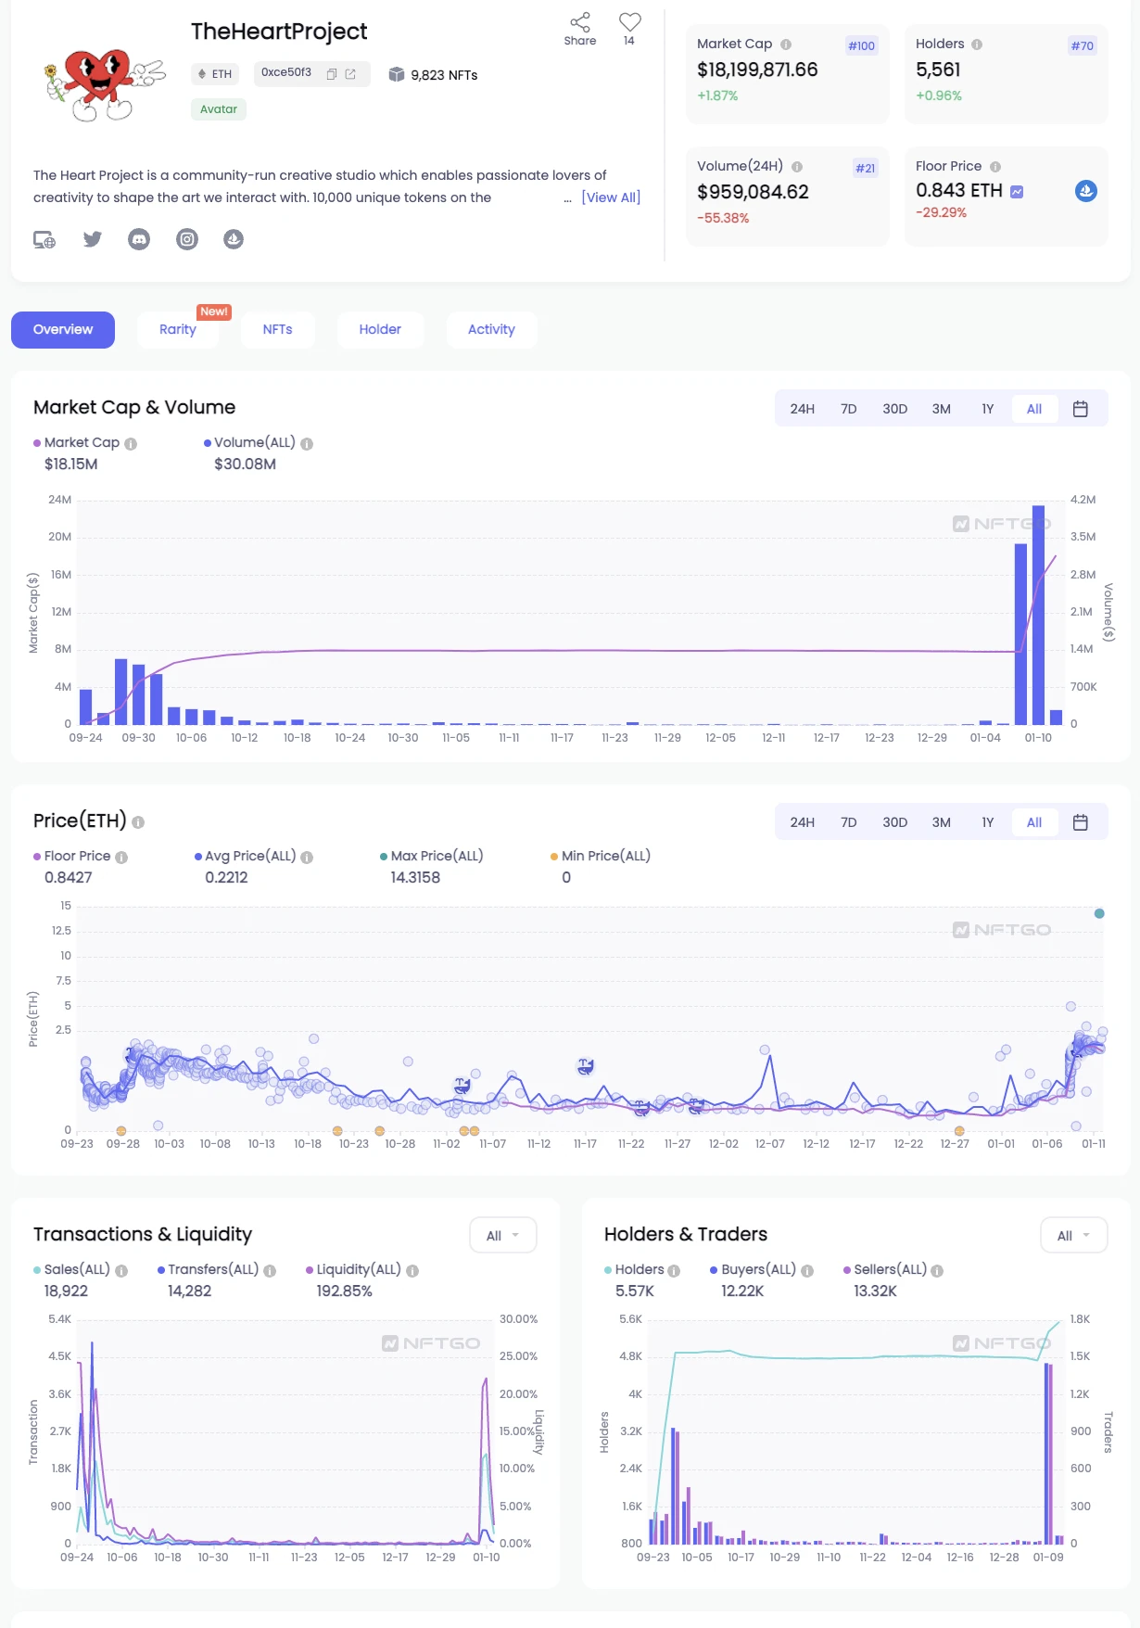The width and height of the screenshot is (1140, 1628).
Task: Expand Holders & Traders All dropdown
Action: (1073, 1235)
